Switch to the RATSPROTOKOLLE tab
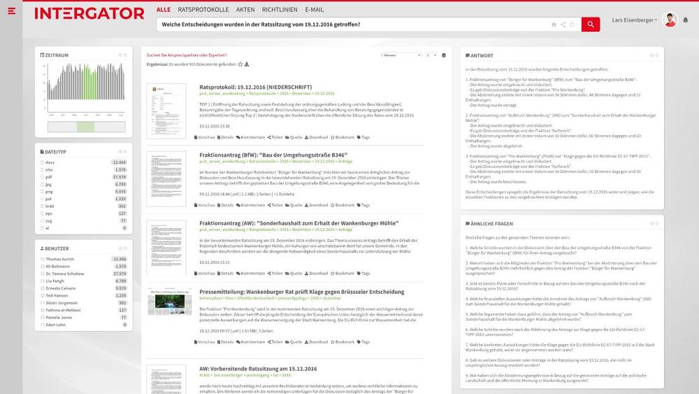 203,9
